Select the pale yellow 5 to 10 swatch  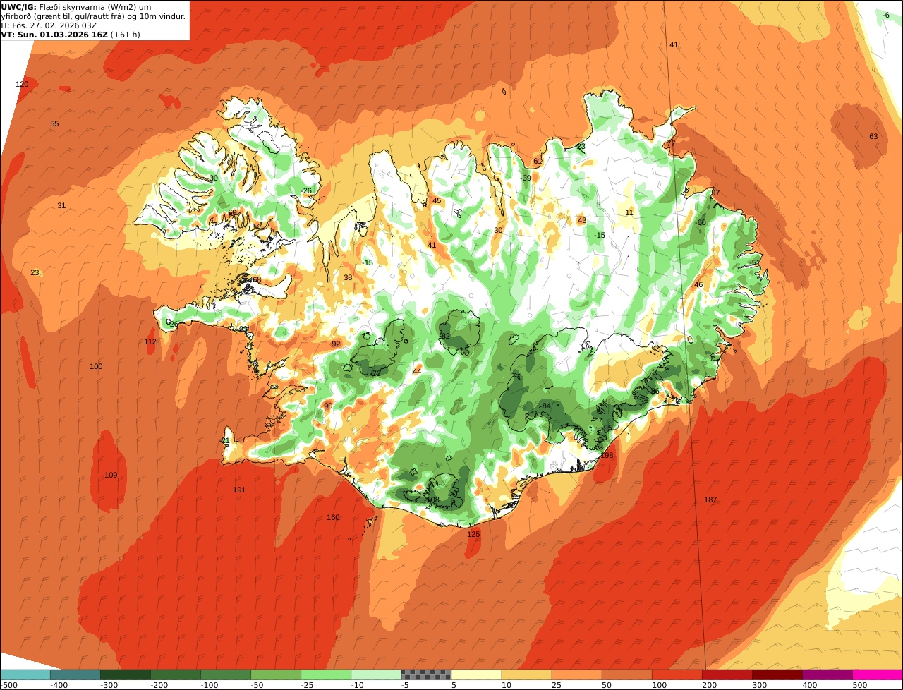[476, 674]
